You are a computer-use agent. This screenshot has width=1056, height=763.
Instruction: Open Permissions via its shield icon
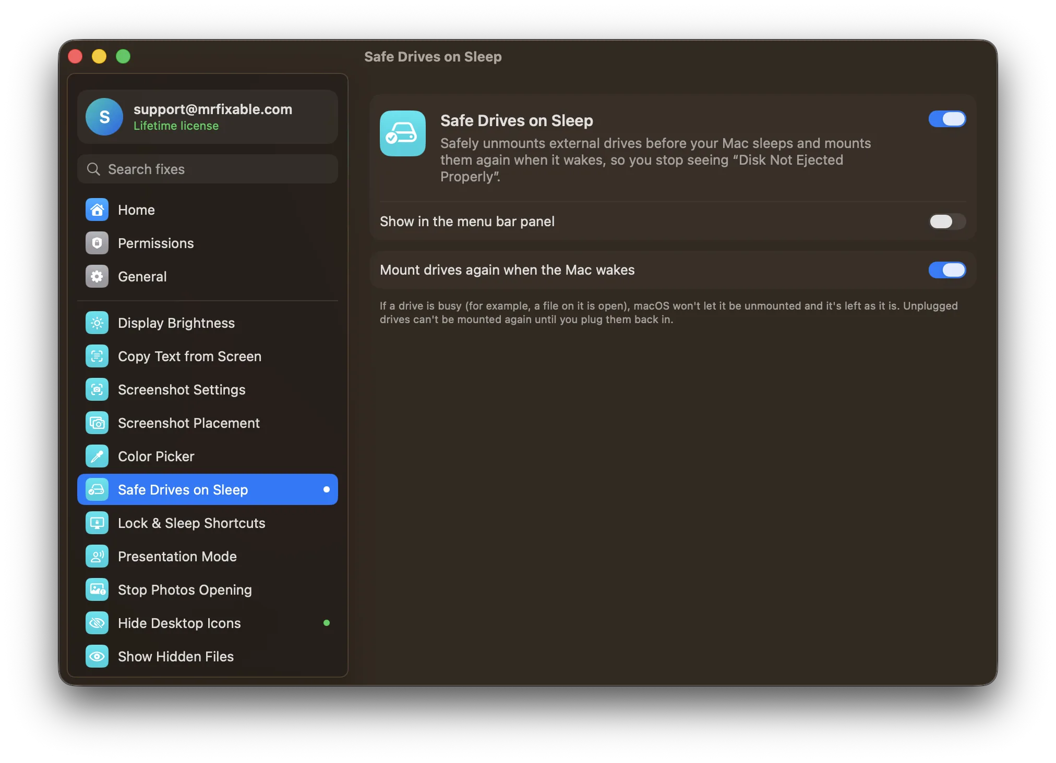point(97,243)
